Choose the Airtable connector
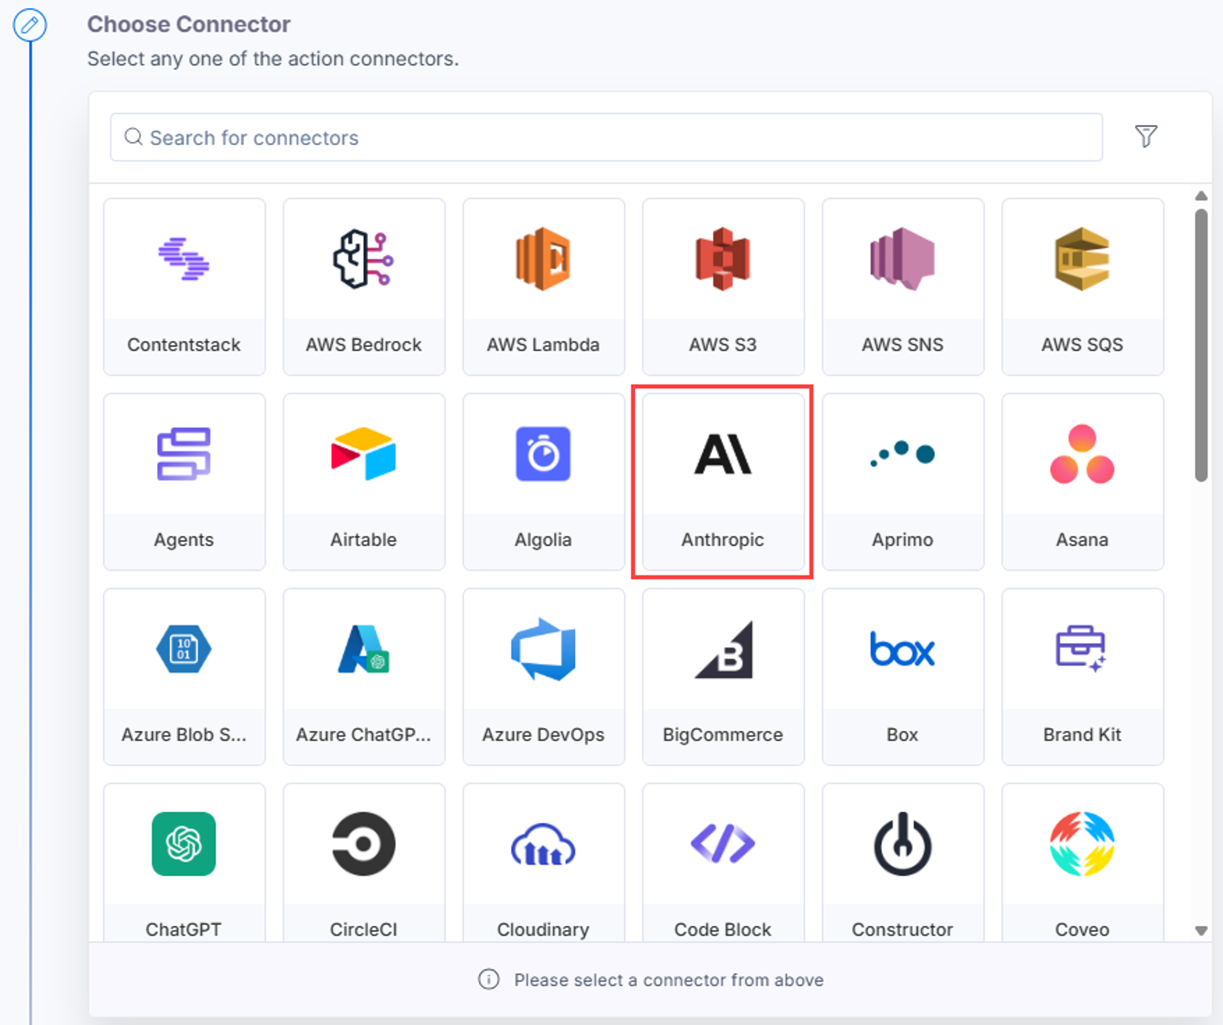 click(364, 482)
